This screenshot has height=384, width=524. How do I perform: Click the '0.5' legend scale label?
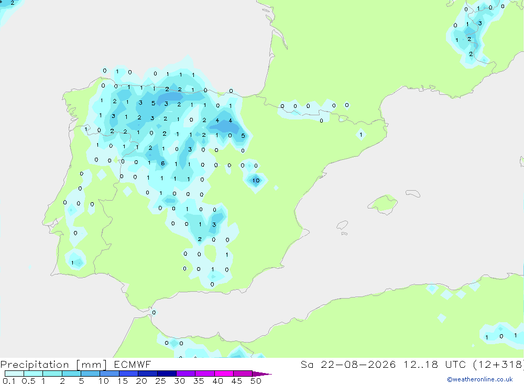[28, 381]
